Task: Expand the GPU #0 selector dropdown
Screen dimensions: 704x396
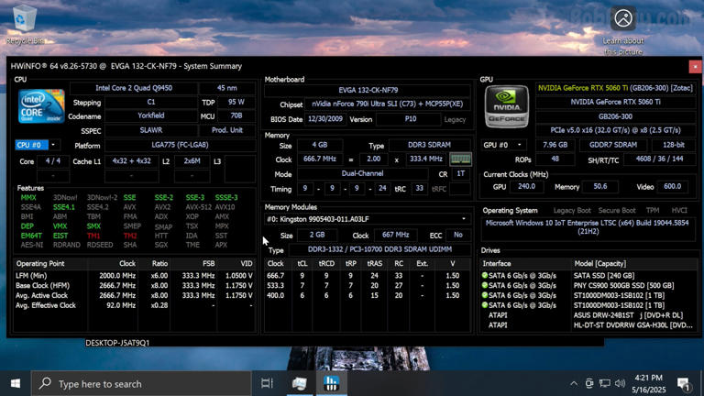Action: (x=521, y=145)
